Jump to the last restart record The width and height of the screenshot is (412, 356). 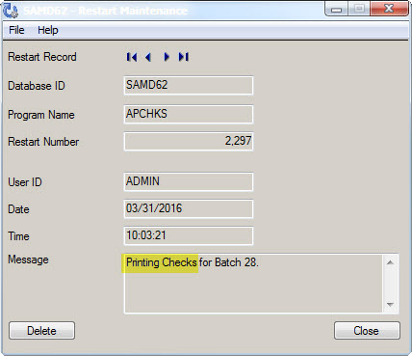(x=184, y=57)
